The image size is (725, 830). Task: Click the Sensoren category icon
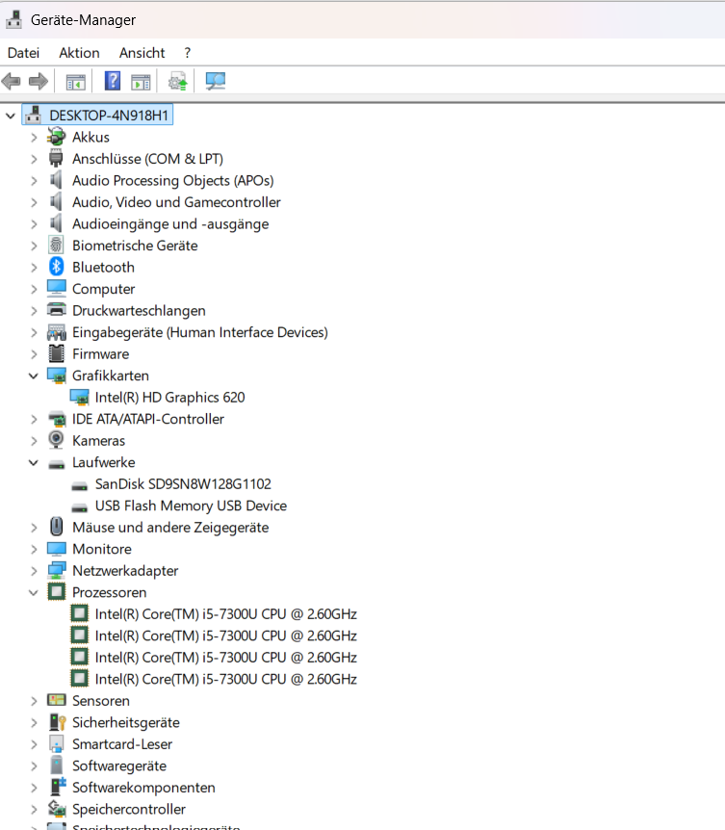tap(56, 700)
